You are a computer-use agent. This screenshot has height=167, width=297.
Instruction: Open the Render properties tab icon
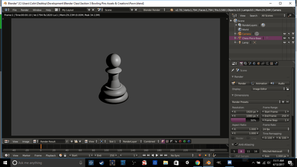241,64
